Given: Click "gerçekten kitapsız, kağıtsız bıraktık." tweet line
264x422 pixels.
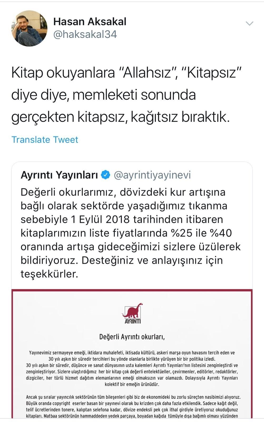Looking at the screenshot, I should 120,117.
